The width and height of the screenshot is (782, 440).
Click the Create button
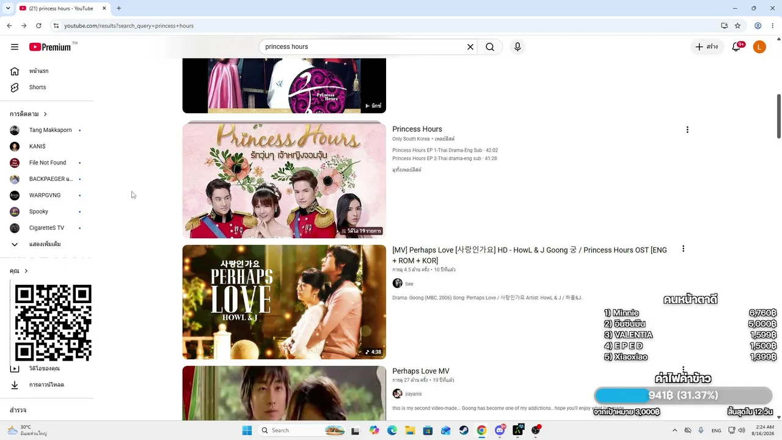coord(707,47)
